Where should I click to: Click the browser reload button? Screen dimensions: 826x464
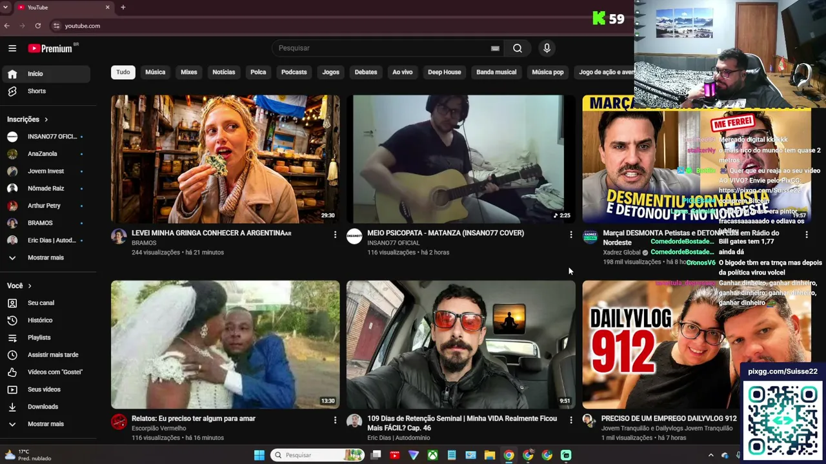click(38, 26)
